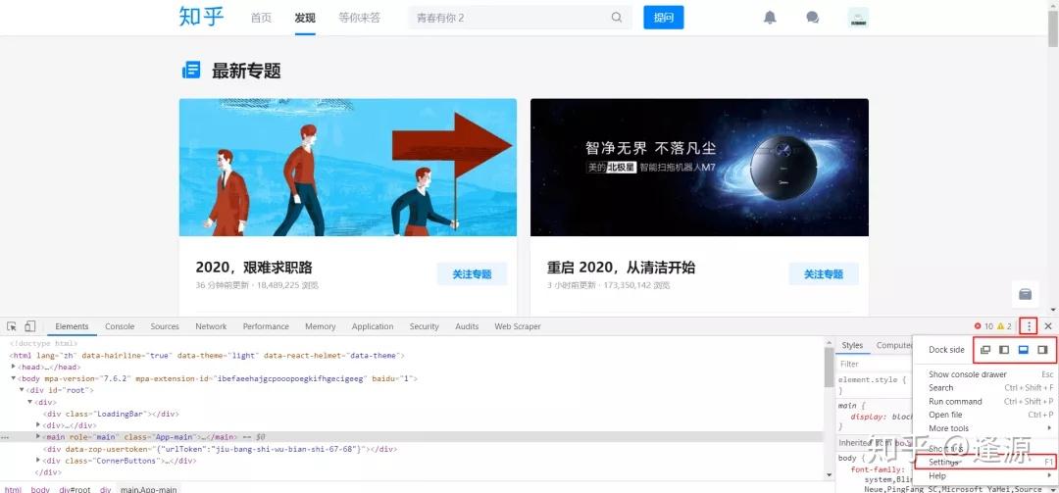Collapse the body element node
The height and width of the screenshot is (493, 1059).
[x=14, y=378]
